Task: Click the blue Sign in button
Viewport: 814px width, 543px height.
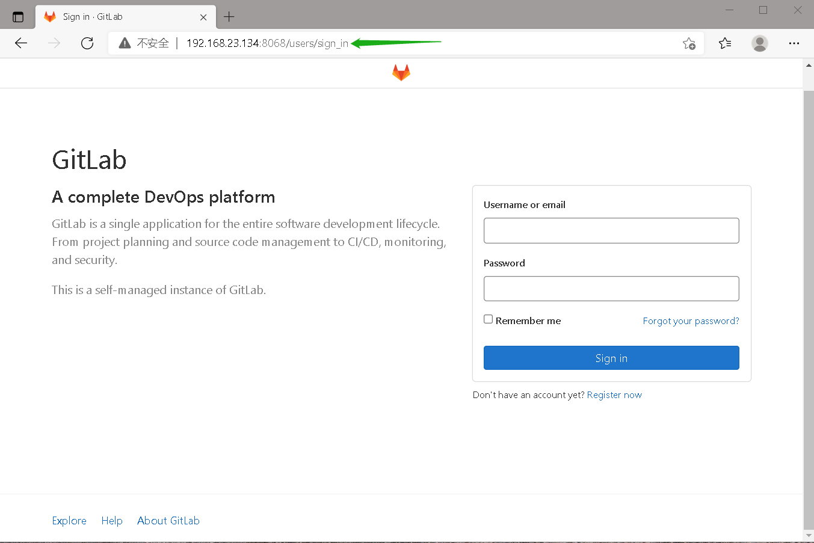Action: 611,358
